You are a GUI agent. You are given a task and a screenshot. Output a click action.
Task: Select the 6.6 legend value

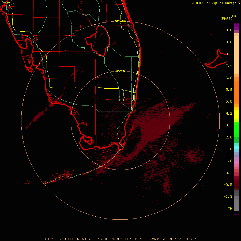(x=229, y=78)
